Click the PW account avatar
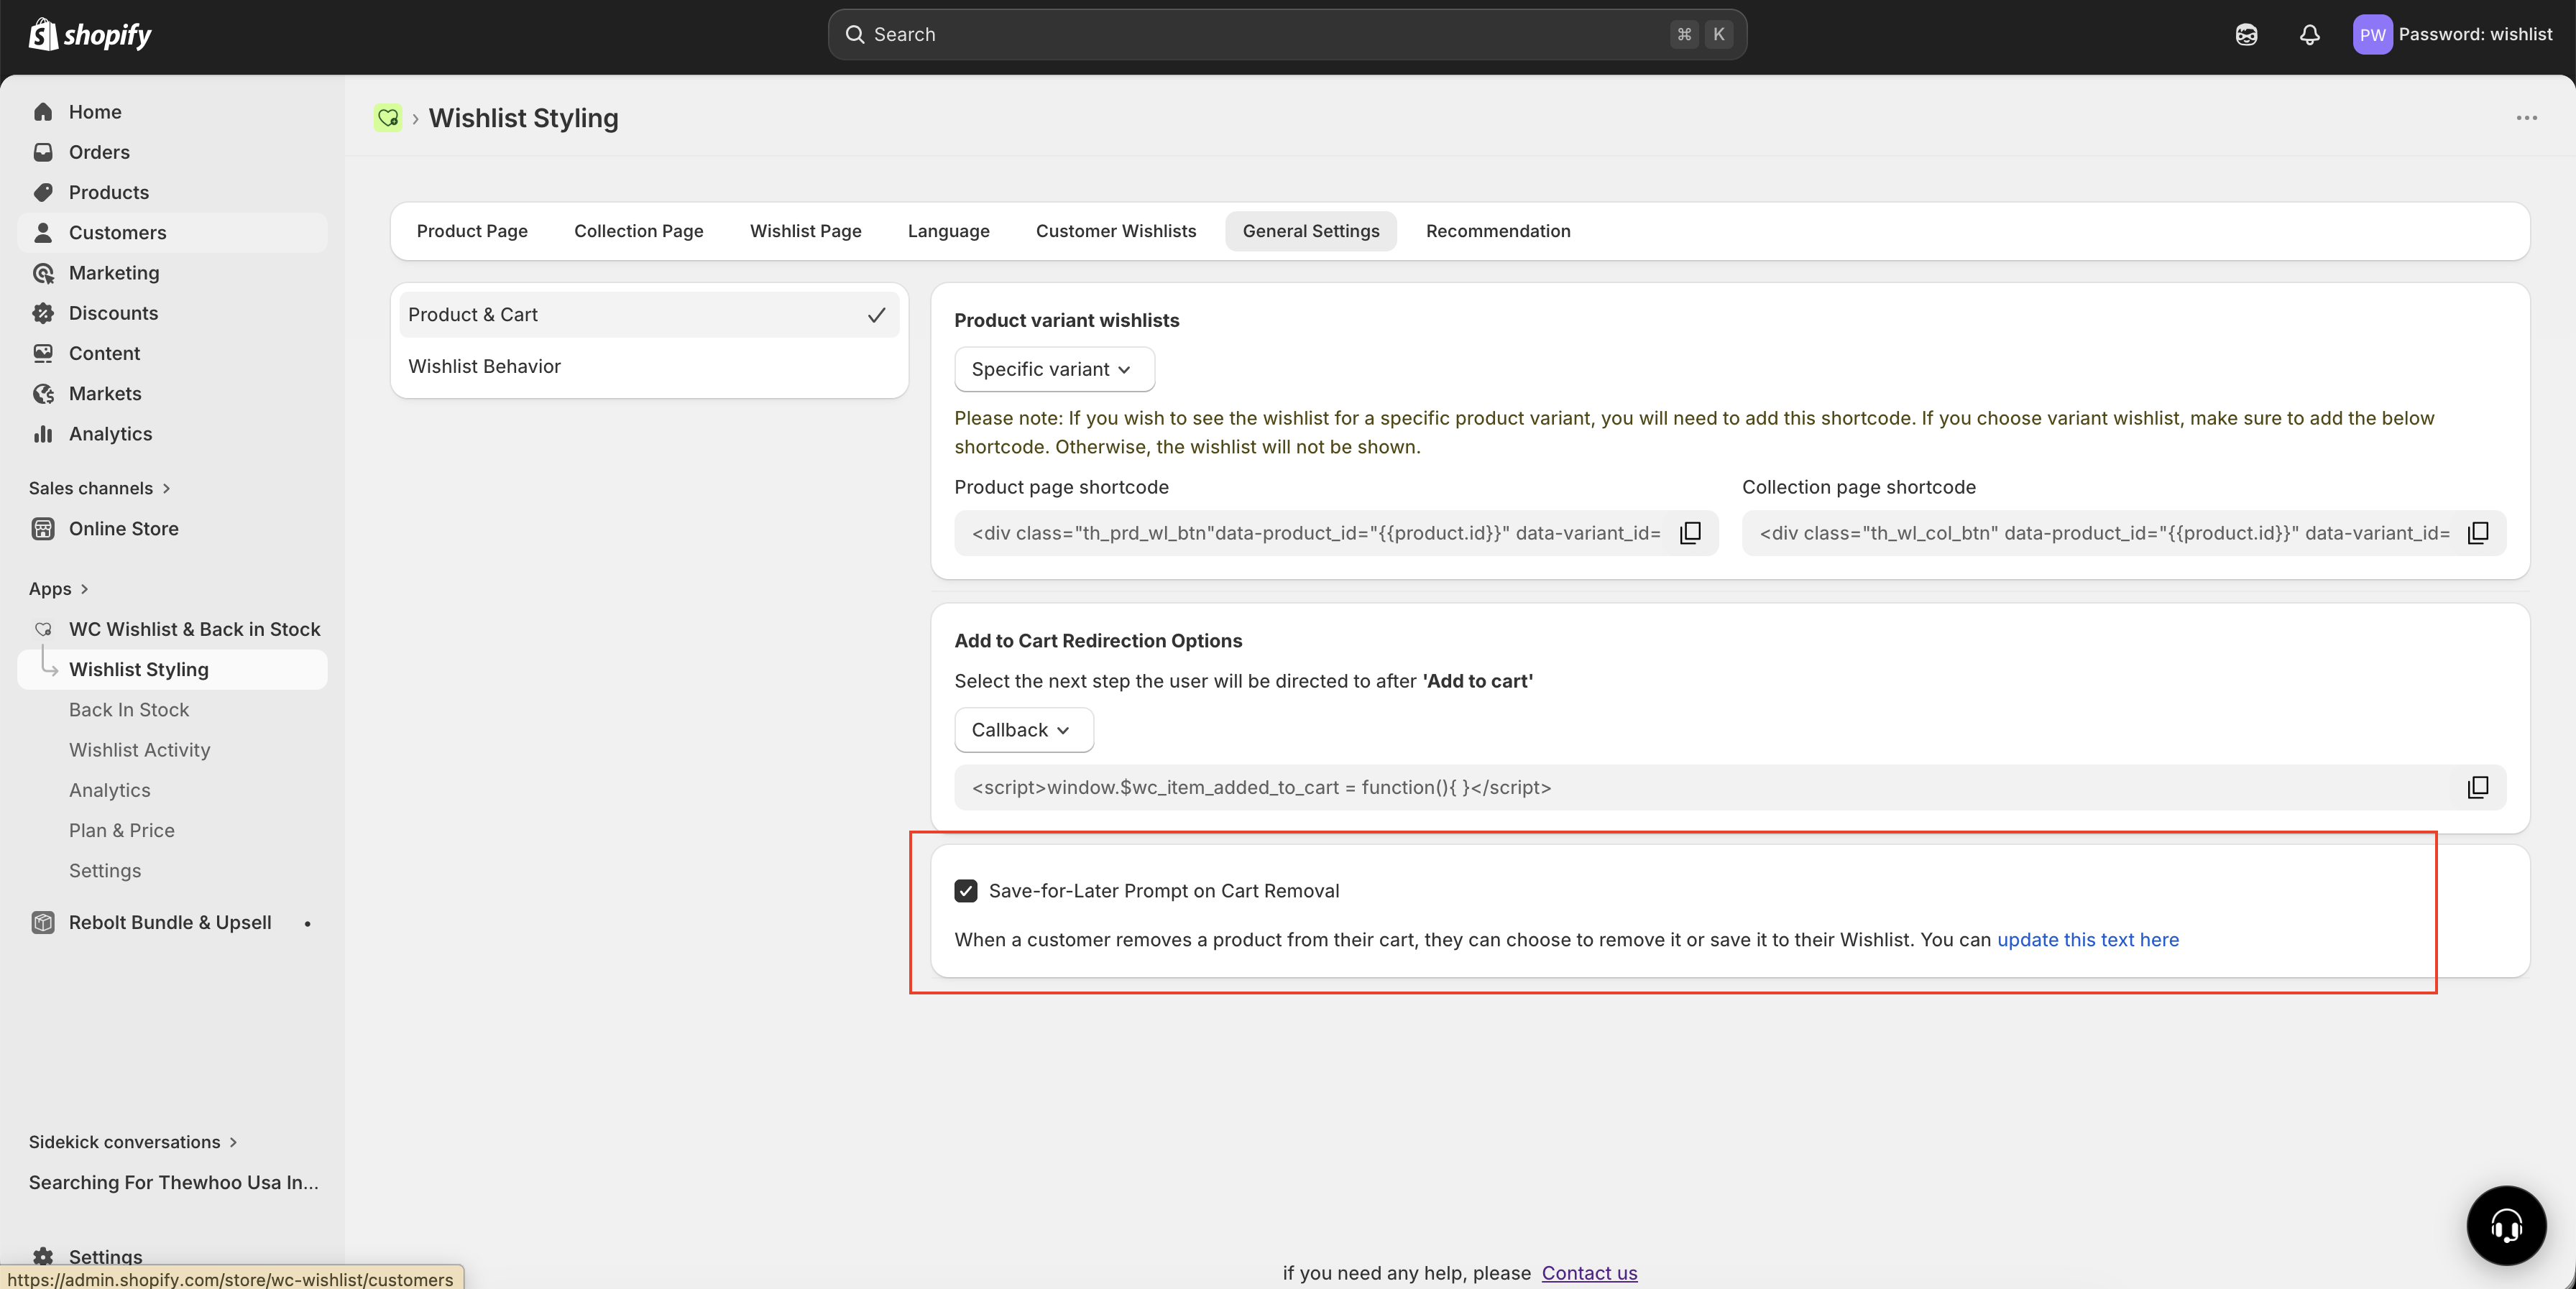Image resolution: width=2576 pixels, height=1289 pixels. (2372, 35)
